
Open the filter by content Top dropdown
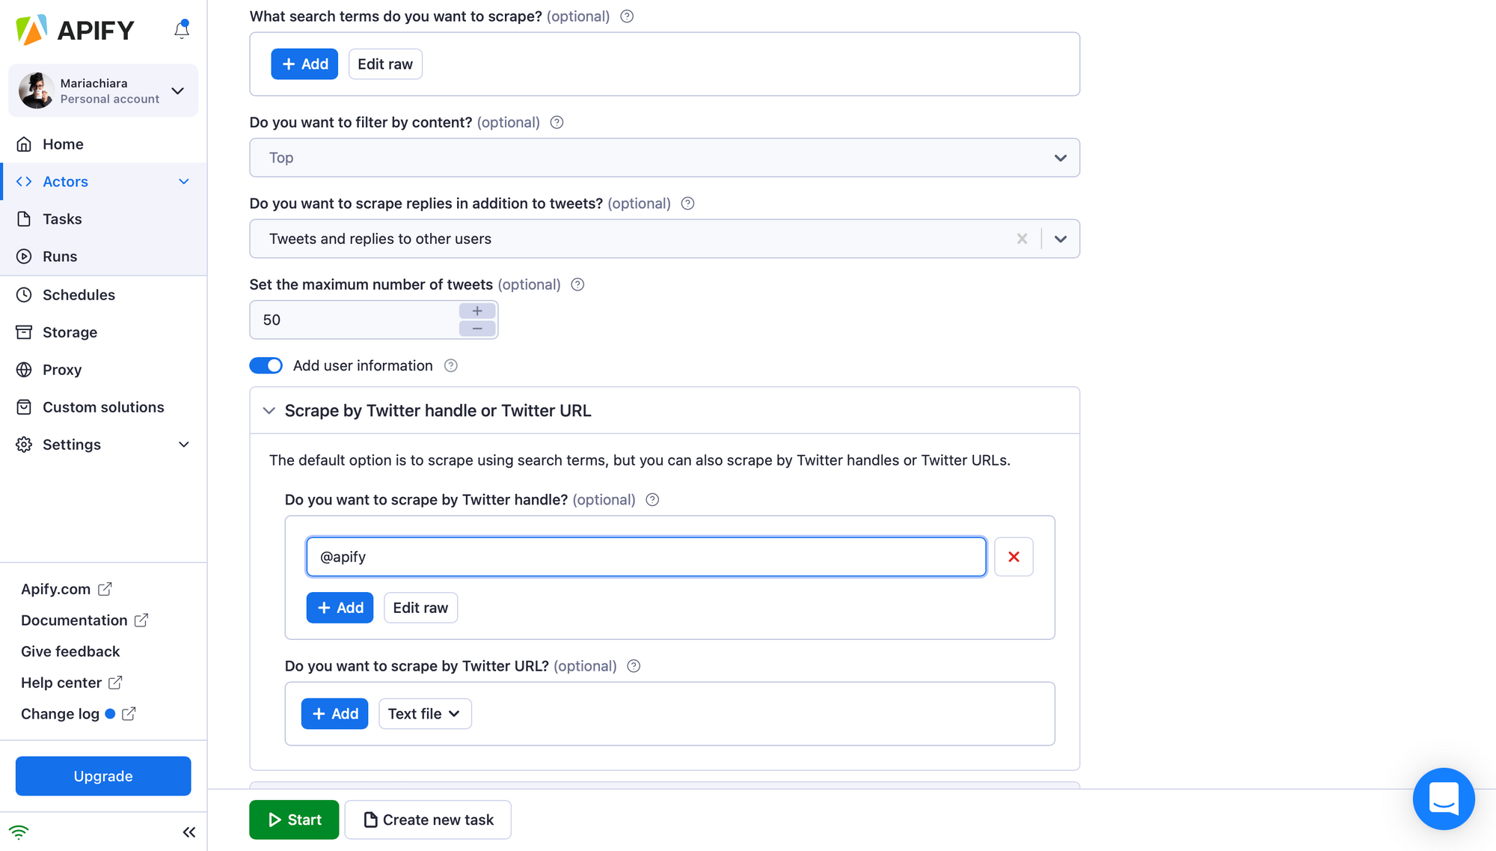[664, 158]
